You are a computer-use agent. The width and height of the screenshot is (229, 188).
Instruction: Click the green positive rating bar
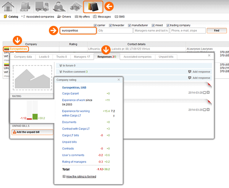click(x=35, y=116)
